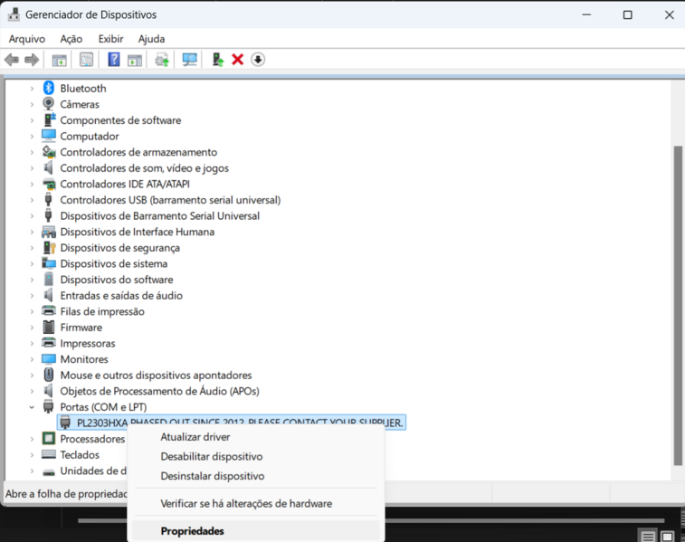Viewport: 685px width, 542px height.
Task: Collapse the Portas (COM e LPT) node
Action: 32,407
